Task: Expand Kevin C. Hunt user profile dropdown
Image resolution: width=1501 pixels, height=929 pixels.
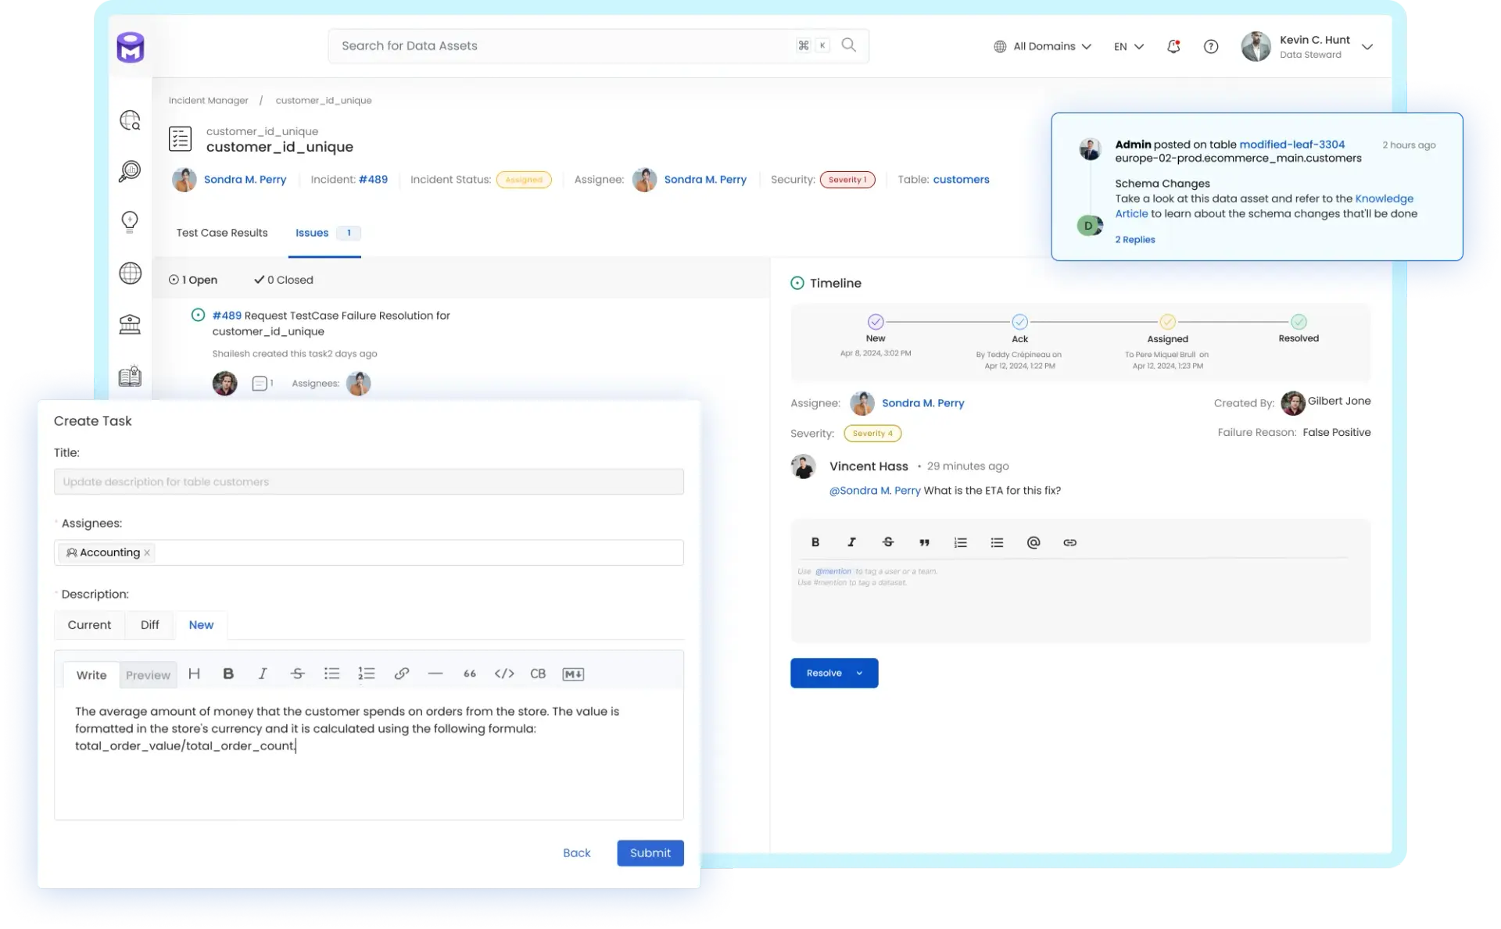Action: (1367, 46)
